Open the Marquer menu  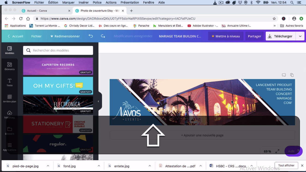tap(68, 2)
